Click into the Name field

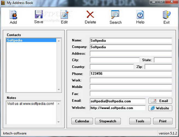(131, 41)
